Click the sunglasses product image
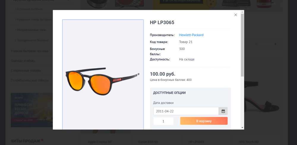 tap(103, 75)
